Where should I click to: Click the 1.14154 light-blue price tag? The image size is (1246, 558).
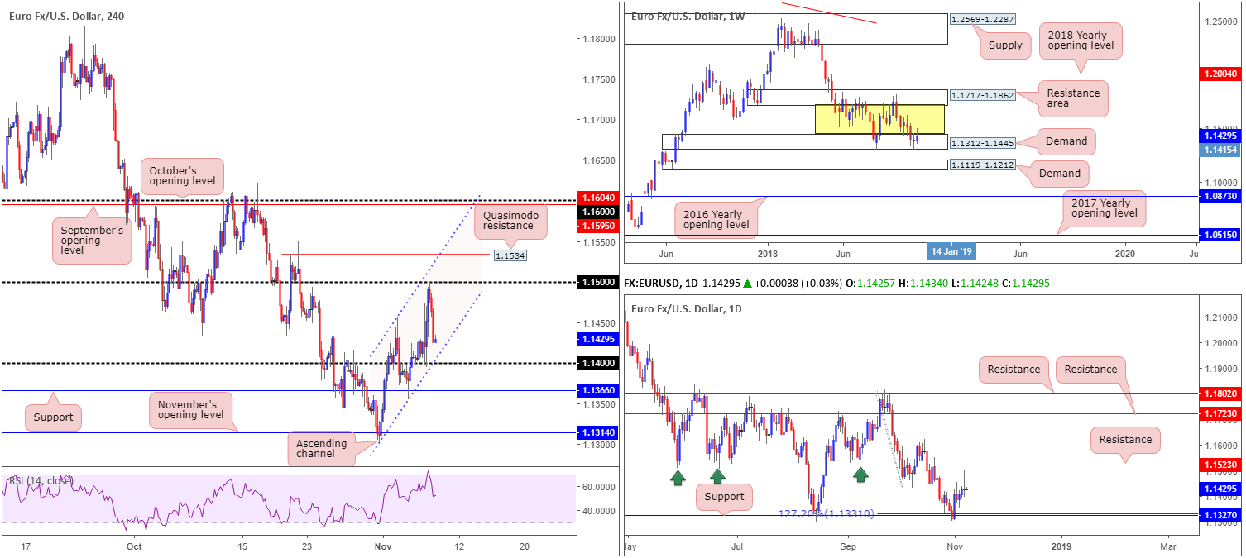click(1220, 149)
